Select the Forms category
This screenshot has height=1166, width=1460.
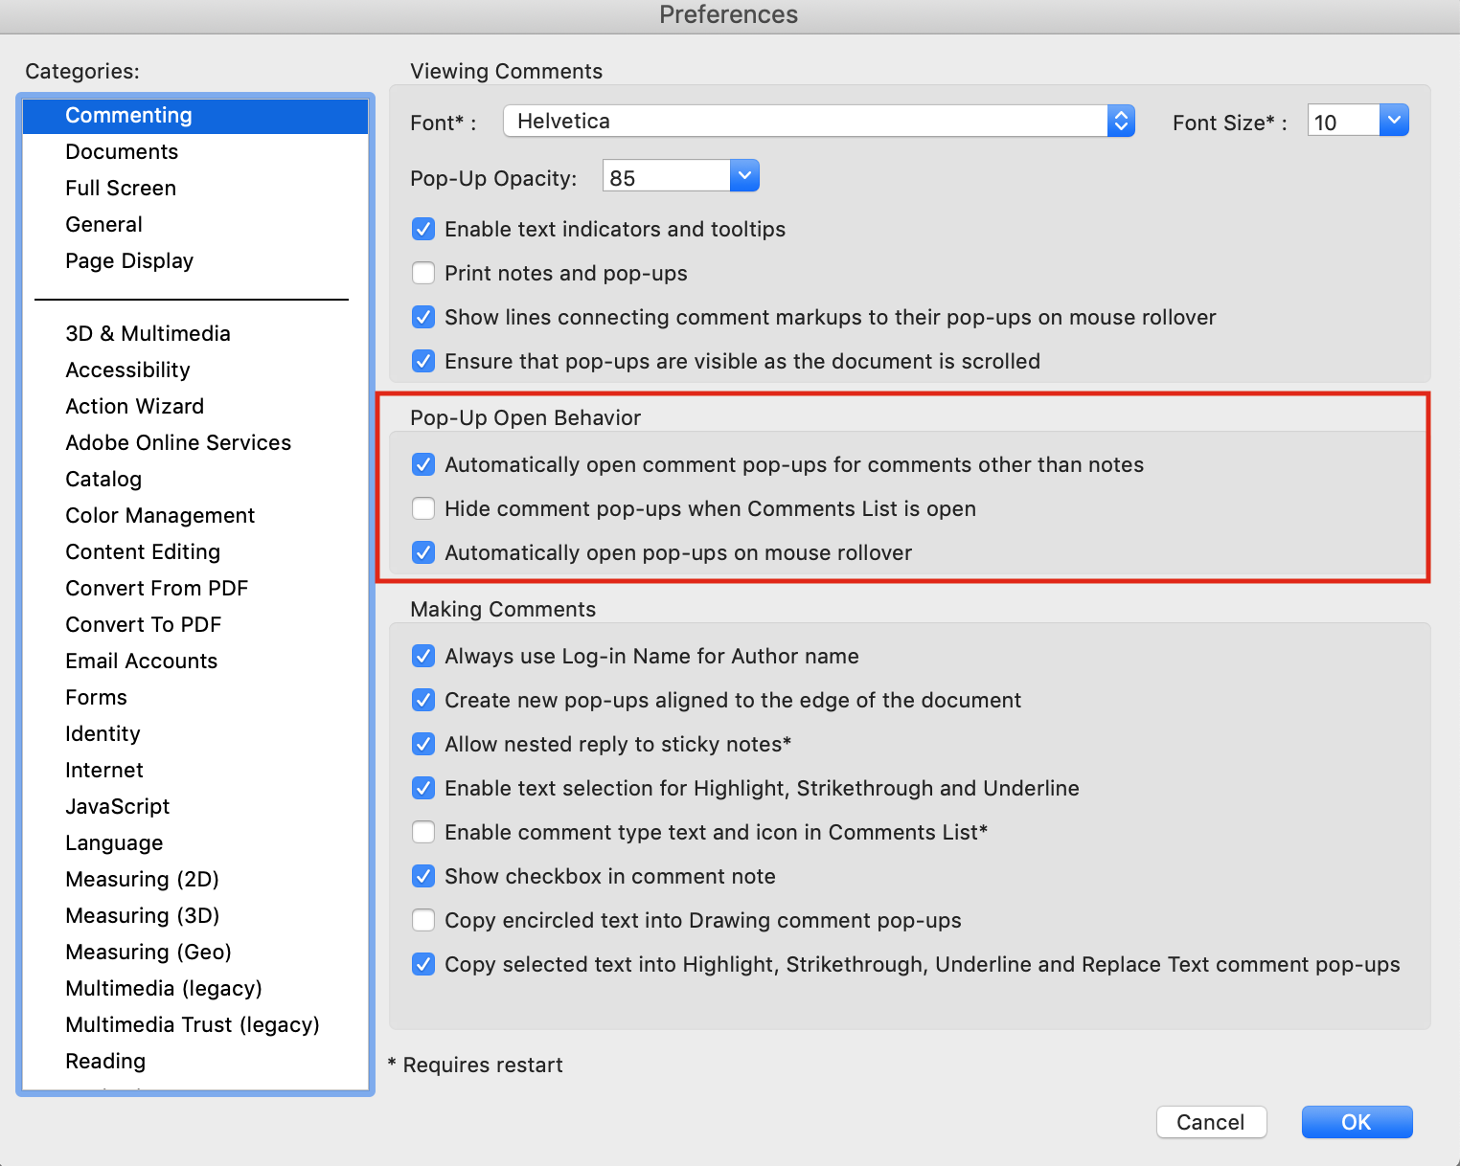(96, 697)
